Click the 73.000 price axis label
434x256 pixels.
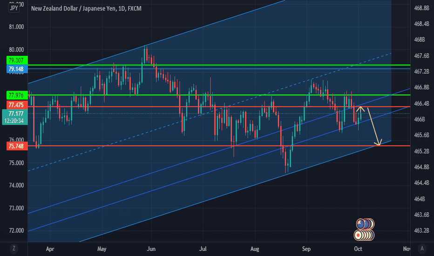[16, 208]
